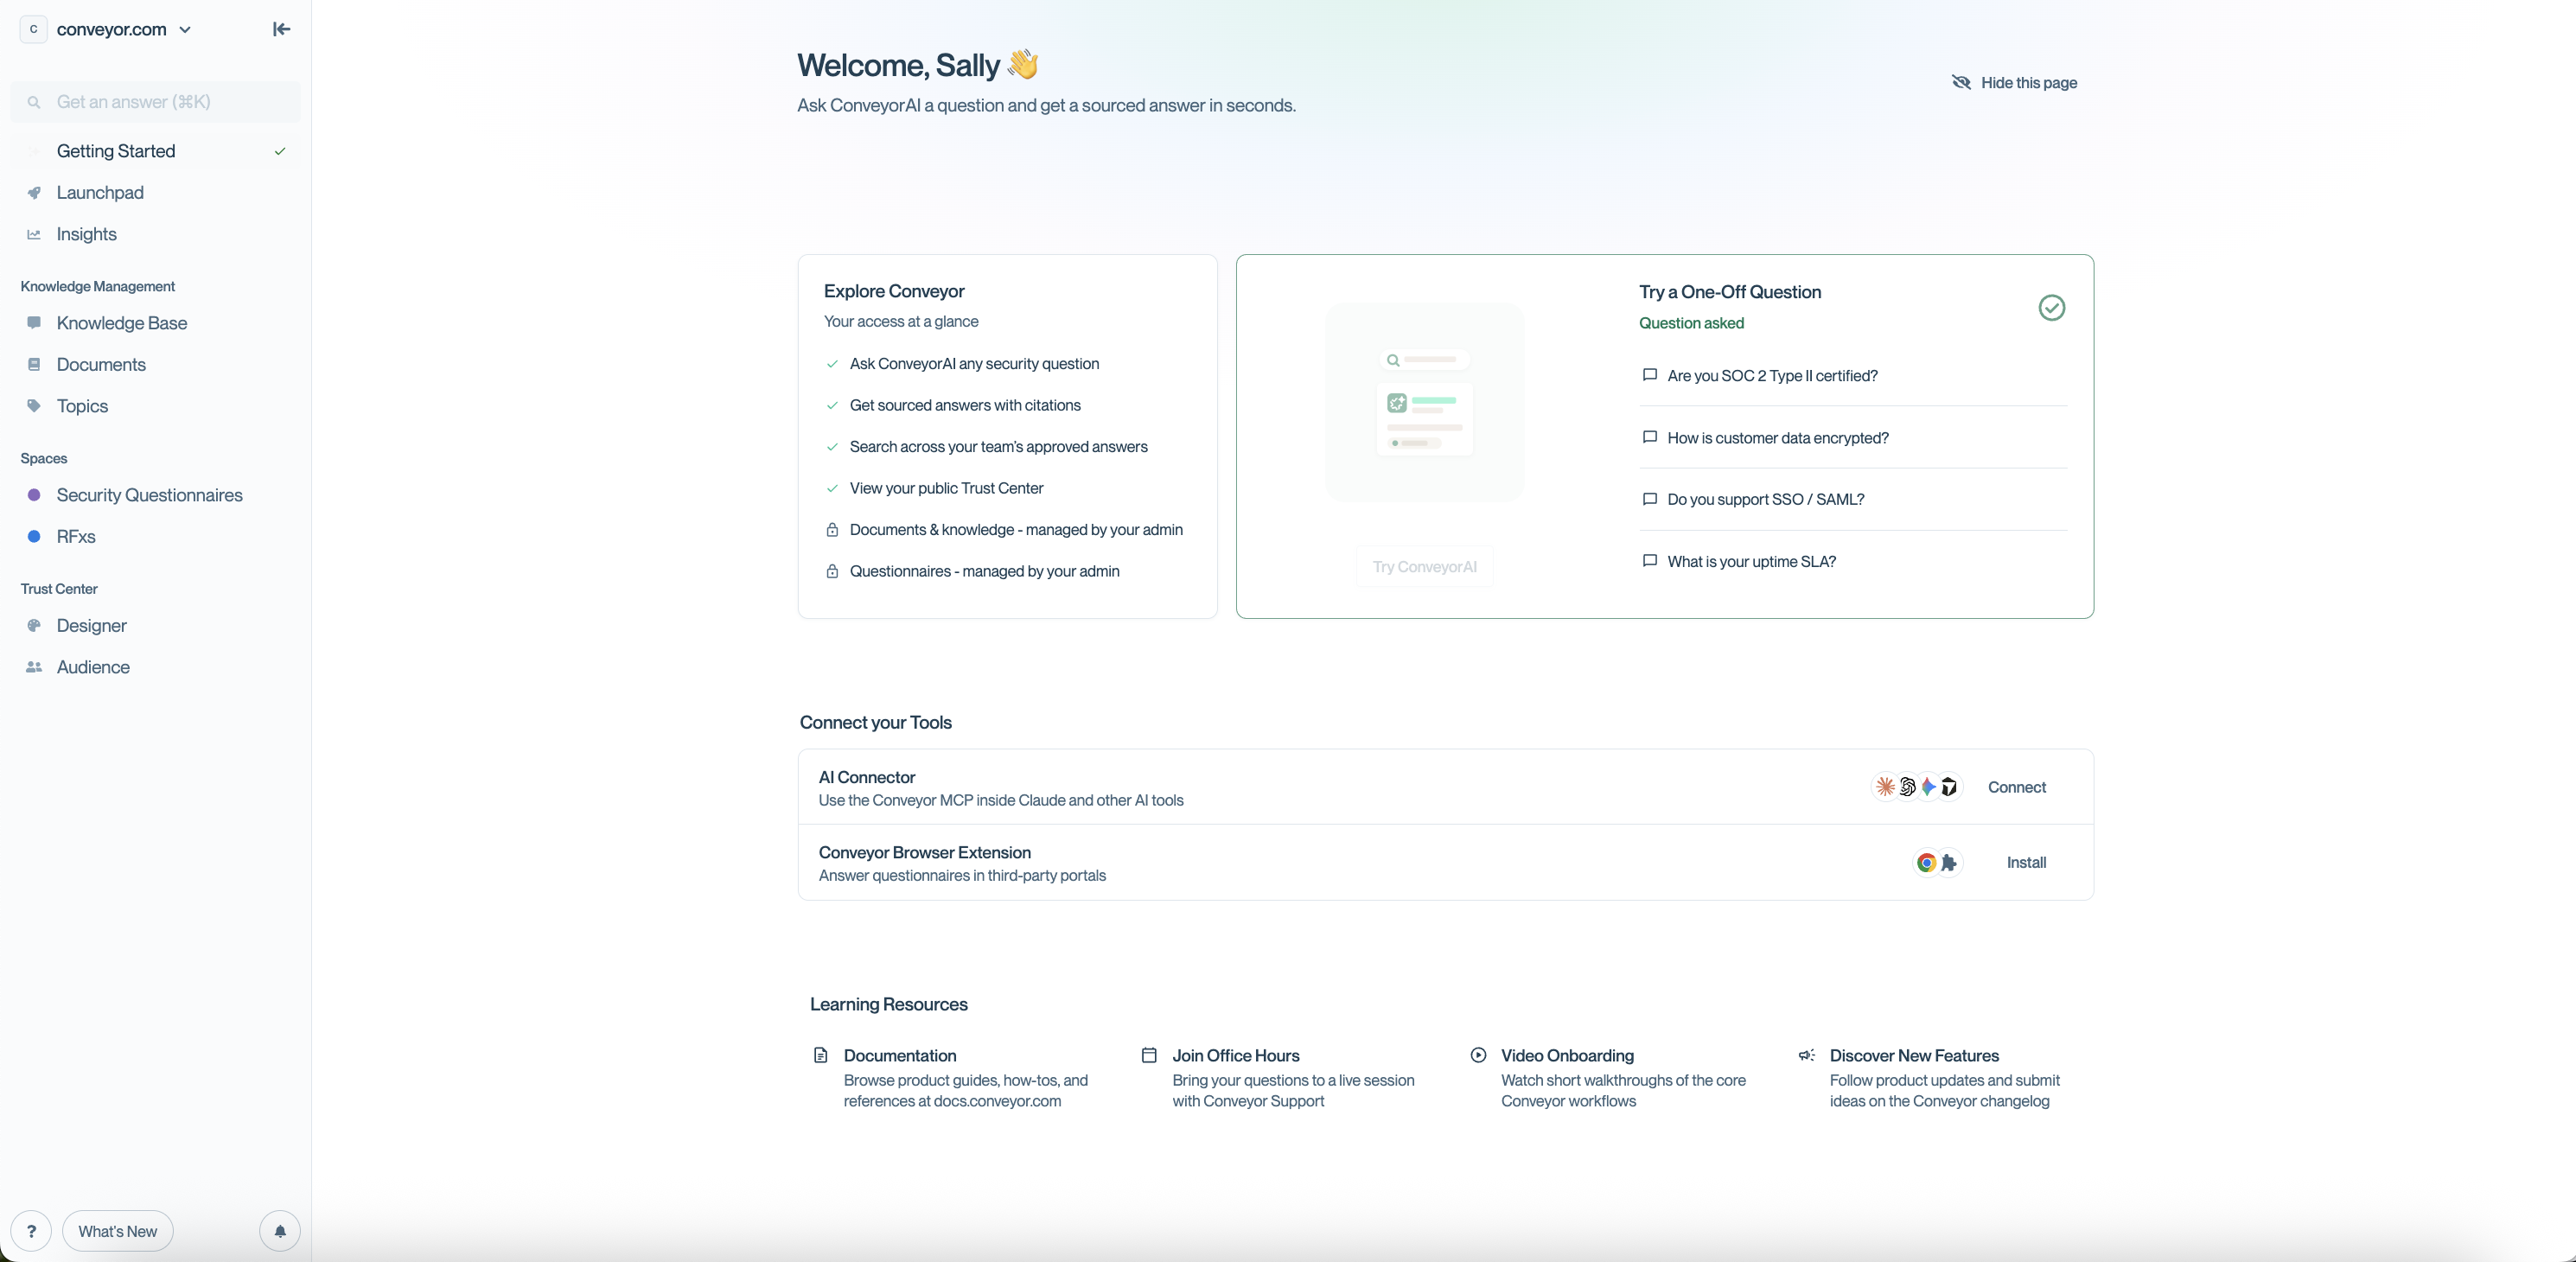Click the Documentation file icon

(821, 1055)
